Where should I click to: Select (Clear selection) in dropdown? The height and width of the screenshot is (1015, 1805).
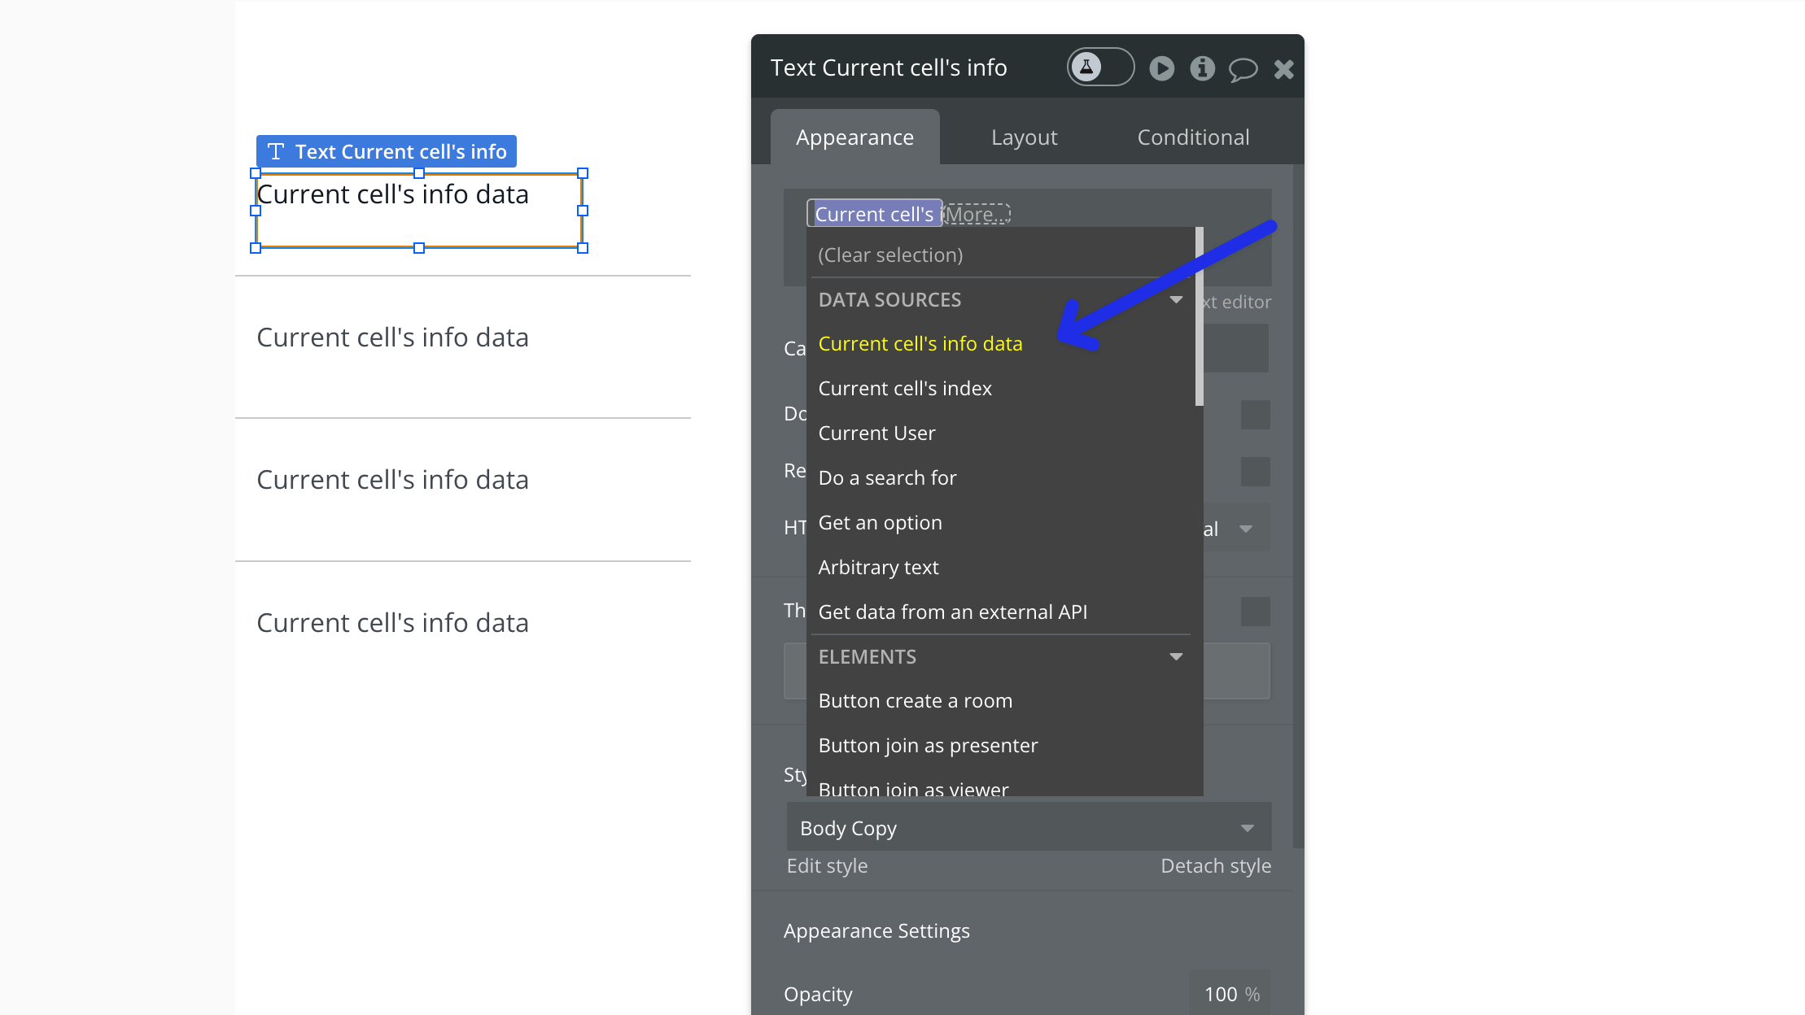890,255
